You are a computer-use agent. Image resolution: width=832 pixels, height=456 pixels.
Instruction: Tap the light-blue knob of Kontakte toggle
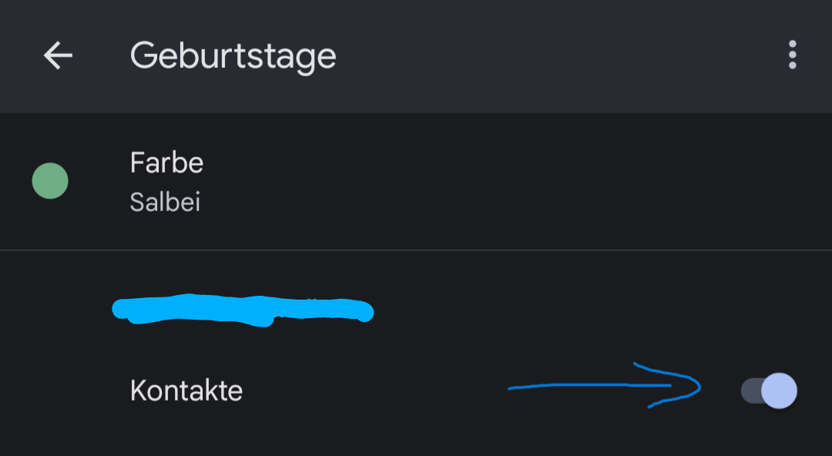click(x=779, y=391)
